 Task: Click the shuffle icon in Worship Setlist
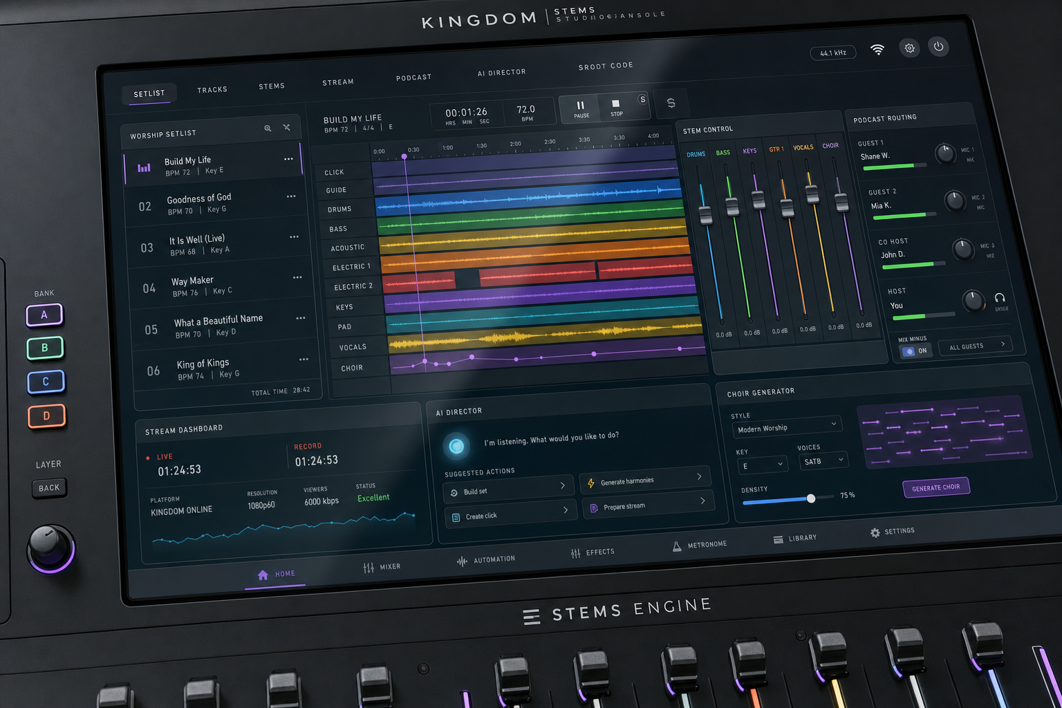pos(287,127)
